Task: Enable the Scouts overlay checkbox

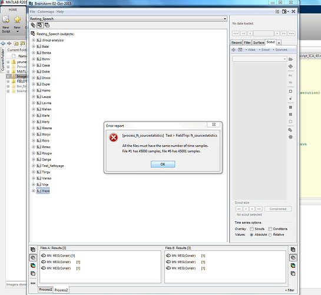Action: 252,229
